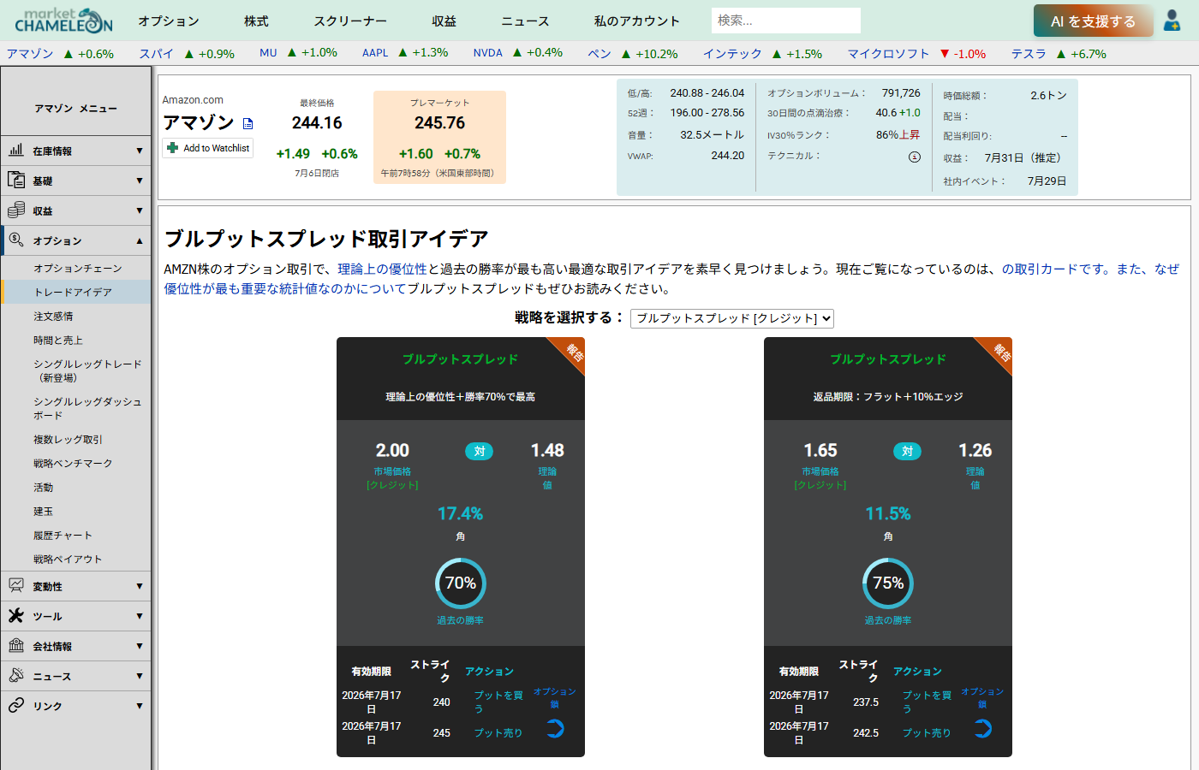Select 履歴チャート in the sidebar
Screen dimensions: 1199x770
[x=63, y=536]
